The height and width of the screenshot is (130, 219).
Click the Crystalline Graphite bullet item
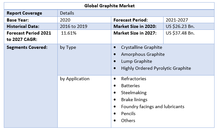pyautogui.click(x=142, y=47)
